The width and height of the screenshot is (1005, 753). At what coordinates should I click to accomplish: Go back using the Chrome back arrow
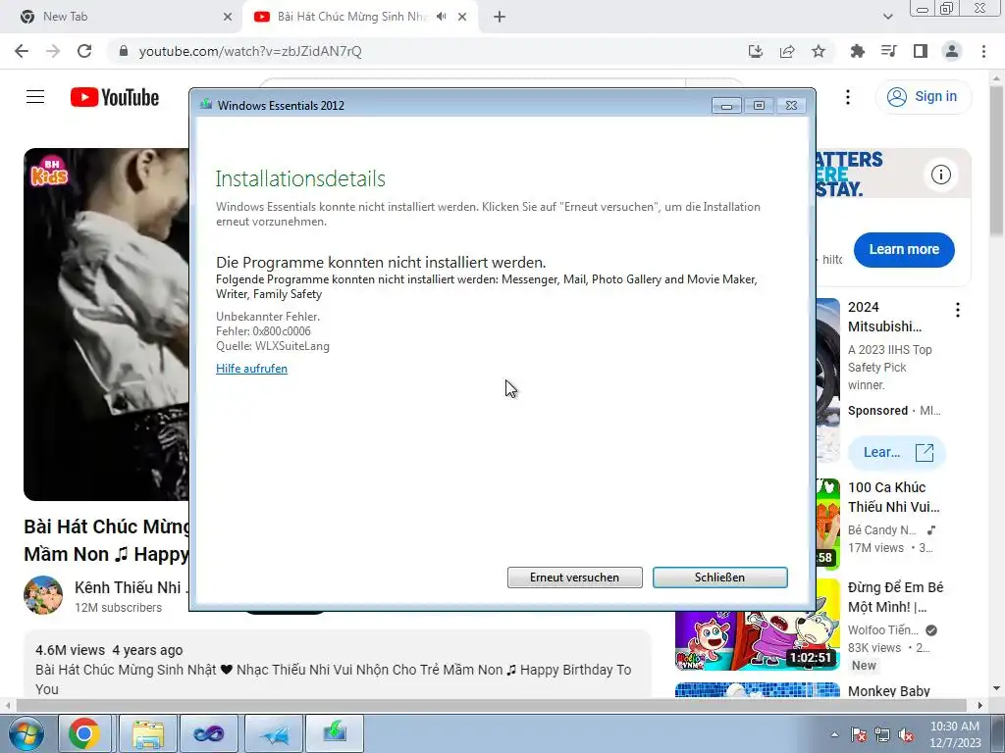point(22,51)
